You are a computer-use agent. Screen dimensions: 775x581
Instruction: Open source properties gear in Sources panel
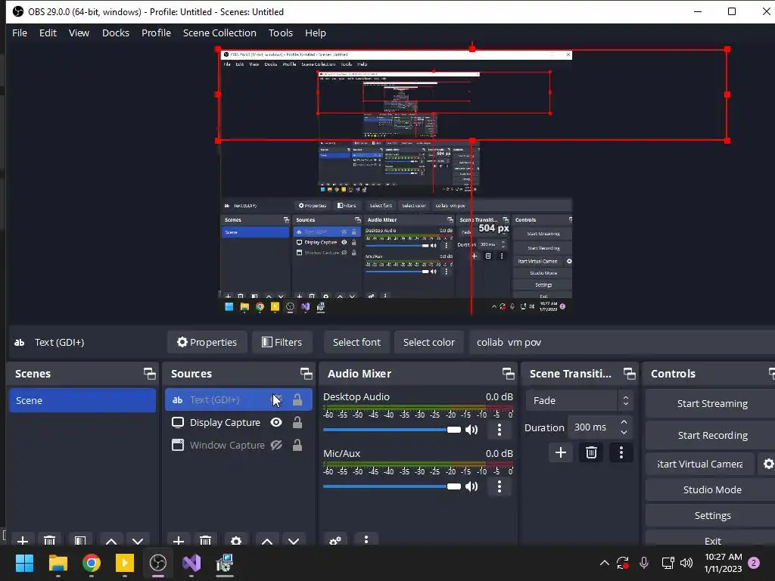(236, 540)
